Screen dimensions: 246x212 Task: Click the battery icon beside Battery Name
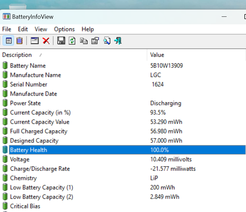coord(5,65)
